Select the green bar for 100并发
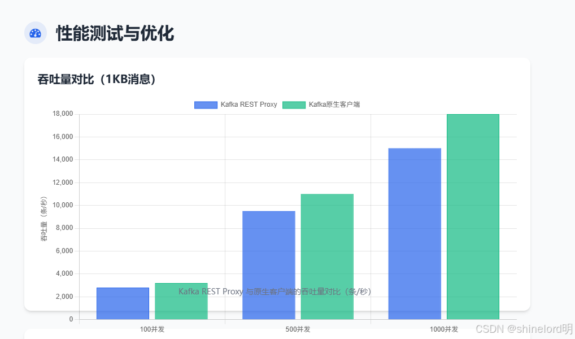Viewport: 575px width, 339px height. coord(181,301)
